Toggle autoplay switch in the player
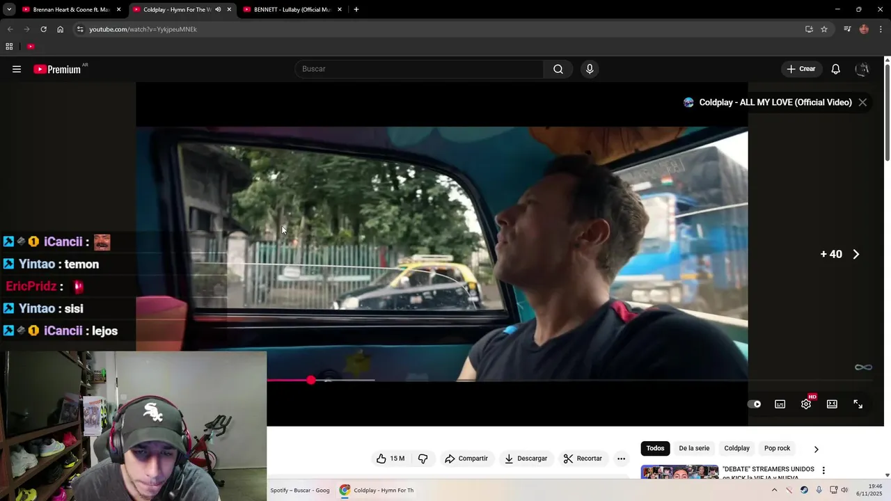The height and width of the screenshot is (501, 891). tap(755, 404)
